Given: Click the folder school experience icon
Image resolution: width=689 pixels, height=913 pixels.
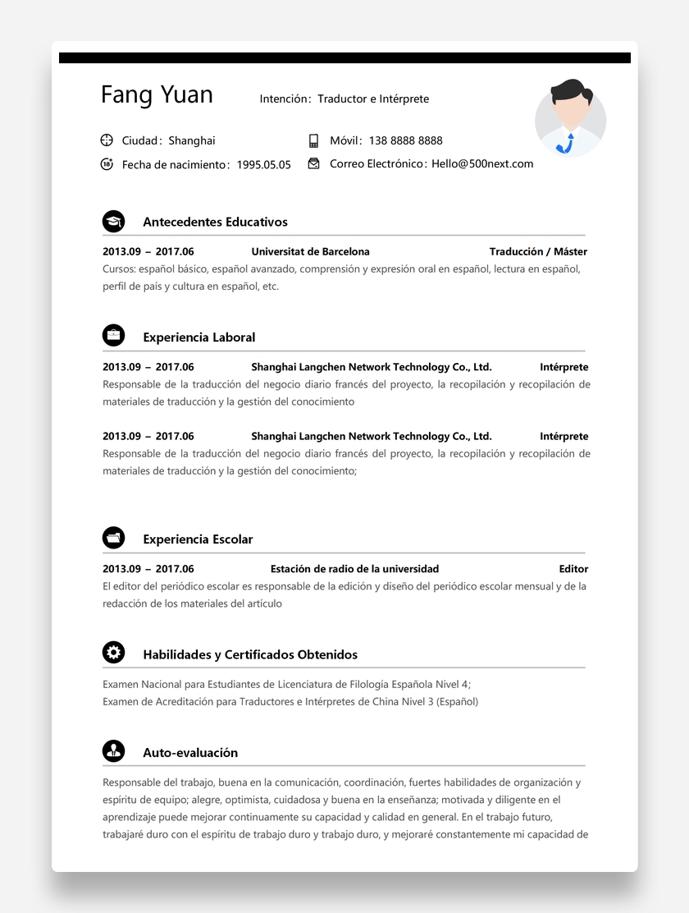Looking at the screenshot, I should coord(113,538).
